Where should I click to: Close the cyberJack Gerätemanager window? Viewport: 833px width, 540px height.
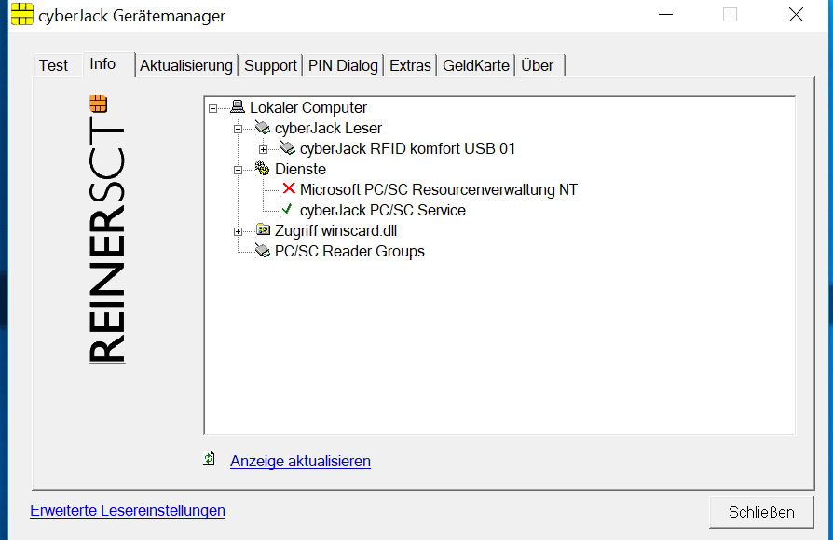coord(796,15)
